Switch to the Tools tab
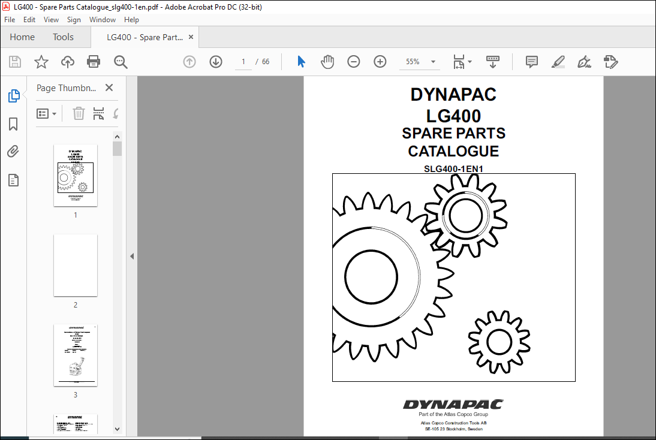The image size is (656, 440). [63, 37]
